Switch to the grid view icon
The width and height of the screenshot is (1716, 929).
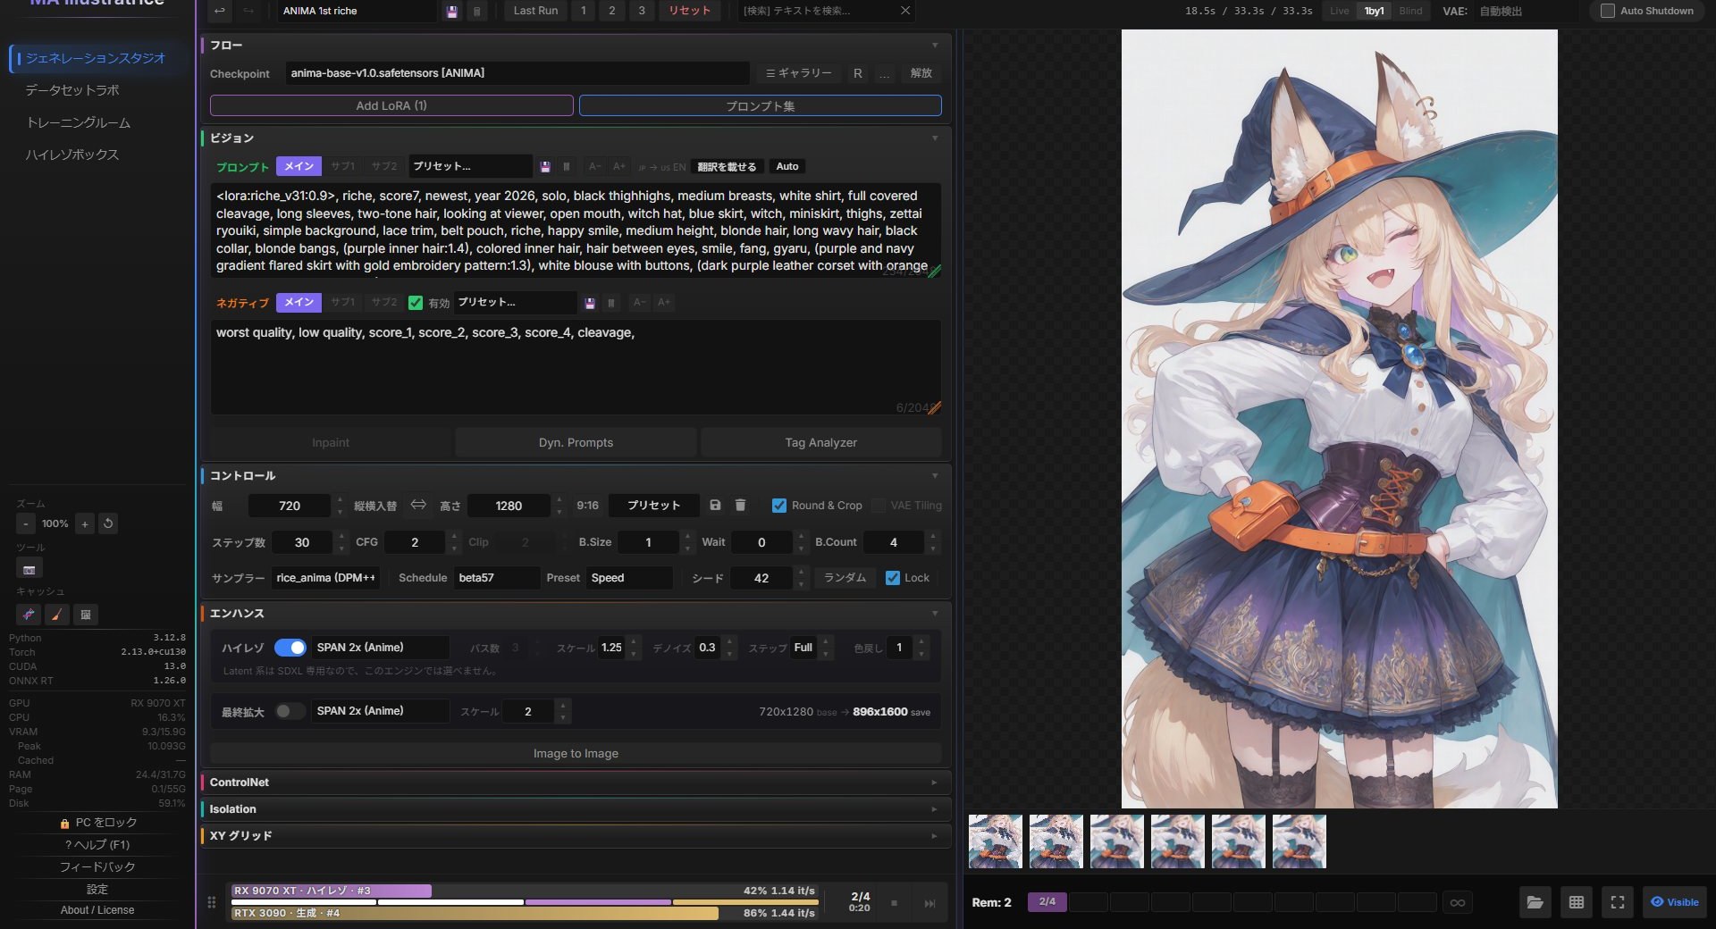pos(1577,902)
